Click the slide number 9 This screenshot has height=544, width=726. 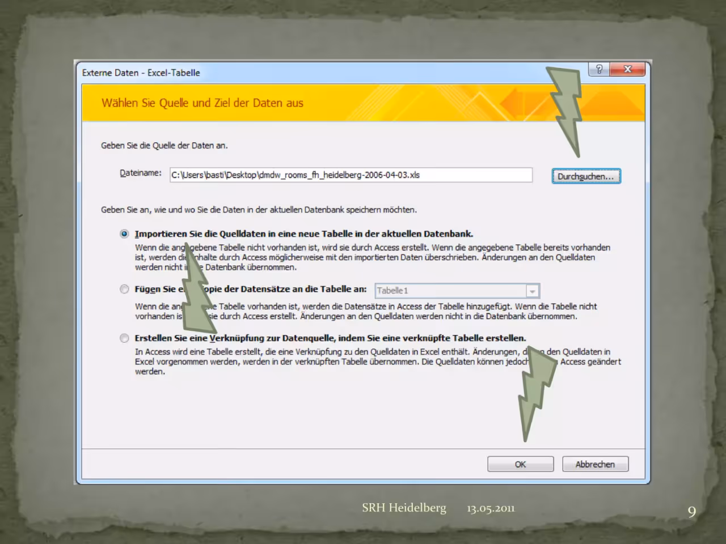click(x=692, y=512)
